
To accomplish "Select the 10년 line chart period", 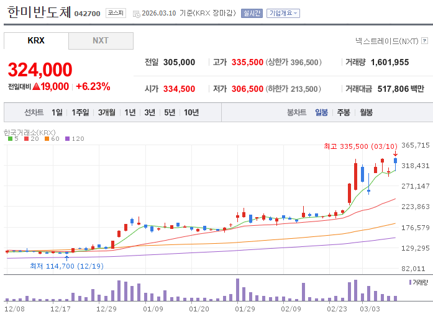I will 191,112.
